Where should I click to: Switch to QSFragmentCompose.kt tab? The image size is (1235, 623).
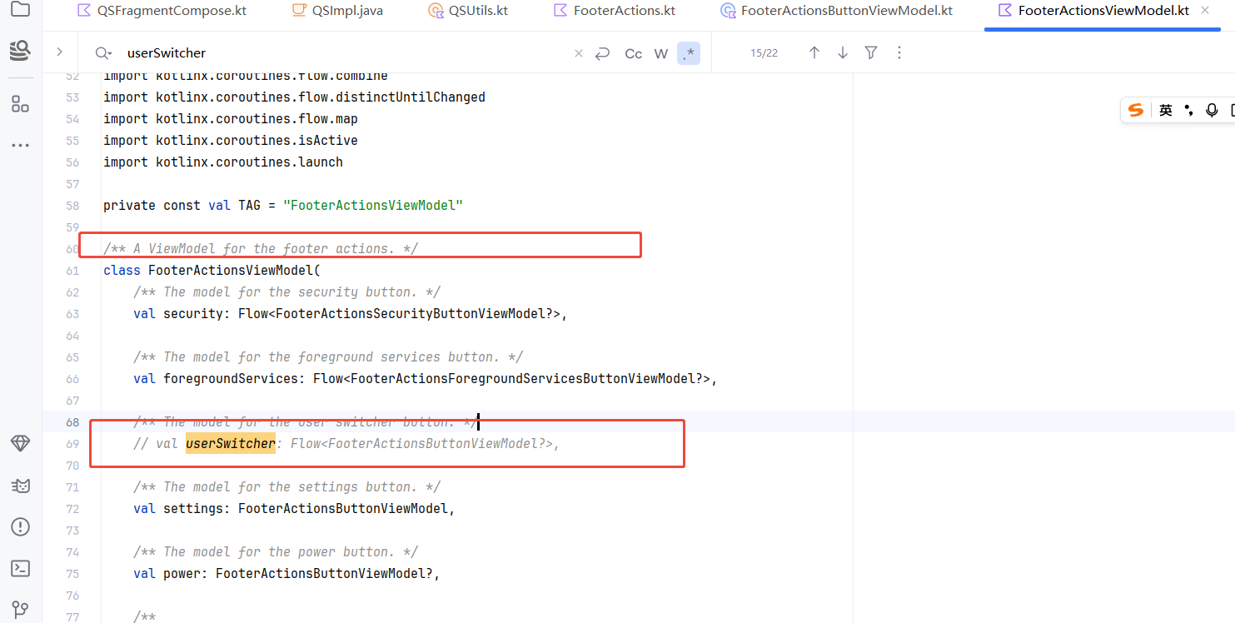coord(162,11)
